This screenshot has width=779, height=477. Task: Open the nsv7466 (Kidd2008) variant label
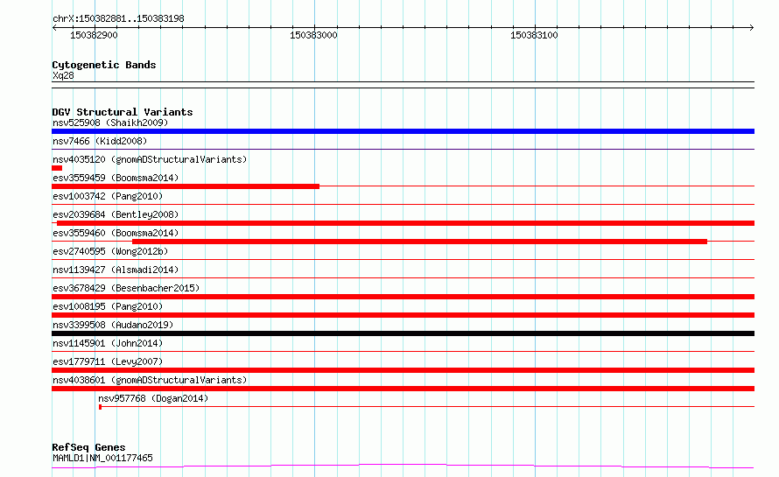pyautogui.click(x=100, y=141)
